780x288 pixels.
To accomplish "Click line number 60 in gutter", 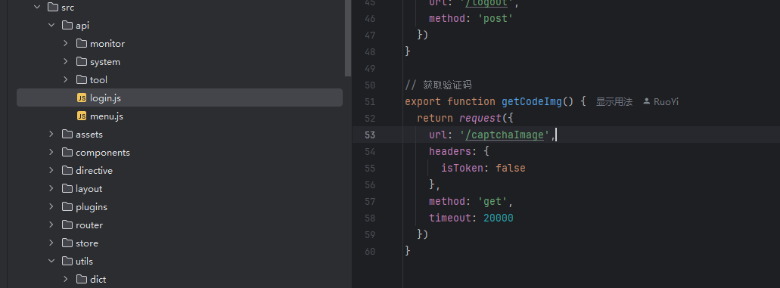I will 370,251.
